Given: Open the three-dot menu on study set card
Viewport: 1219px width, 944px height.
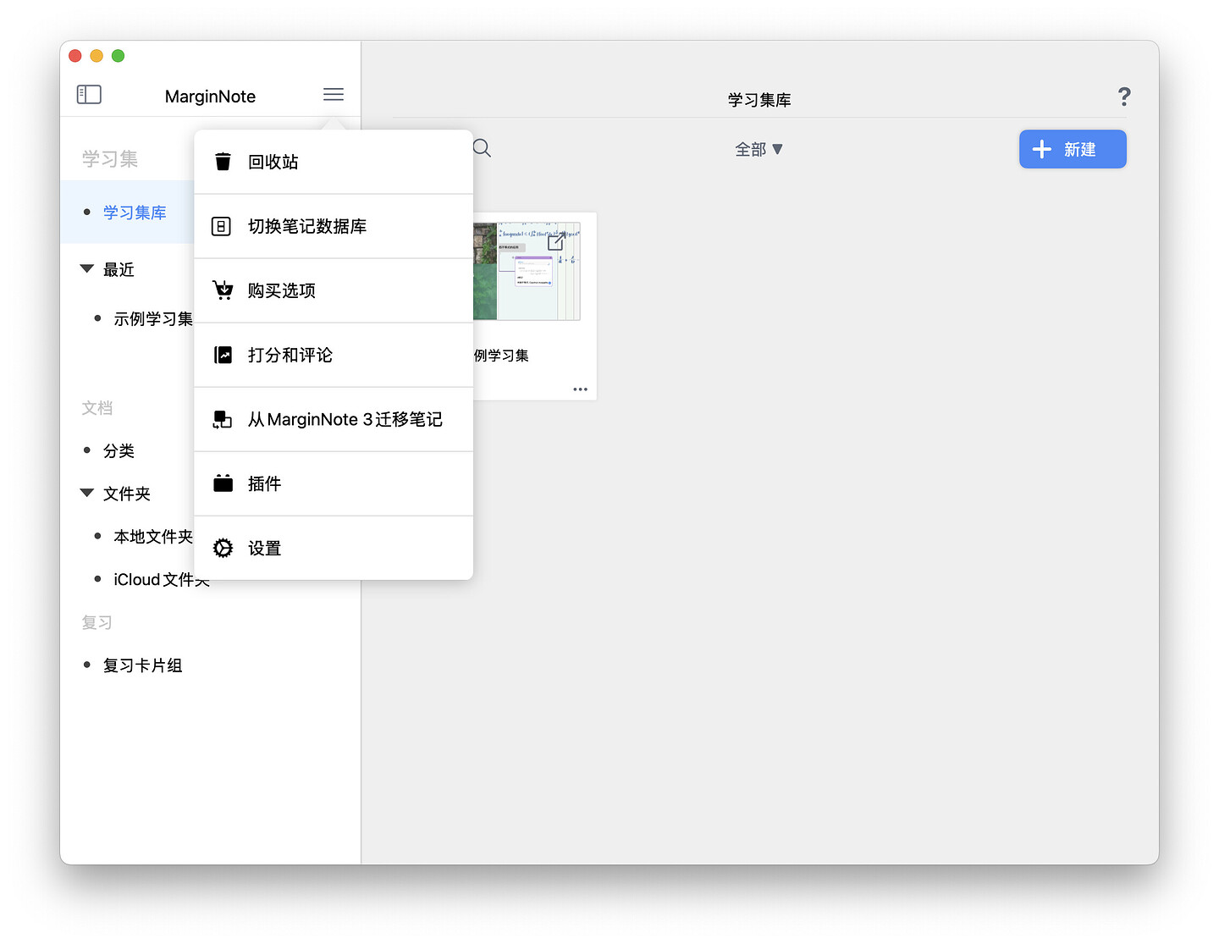Looking at the screenshot, I should [580, 389].
